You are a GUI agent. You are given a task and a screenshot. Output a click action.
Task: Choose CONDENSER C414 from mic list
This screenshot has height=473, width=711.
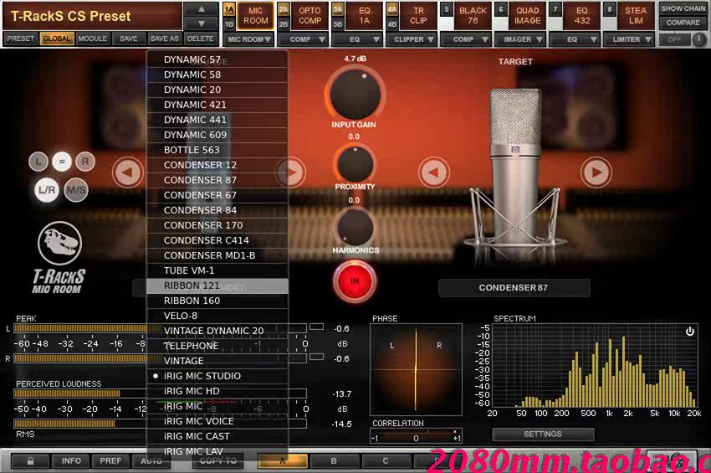[217, 240]
